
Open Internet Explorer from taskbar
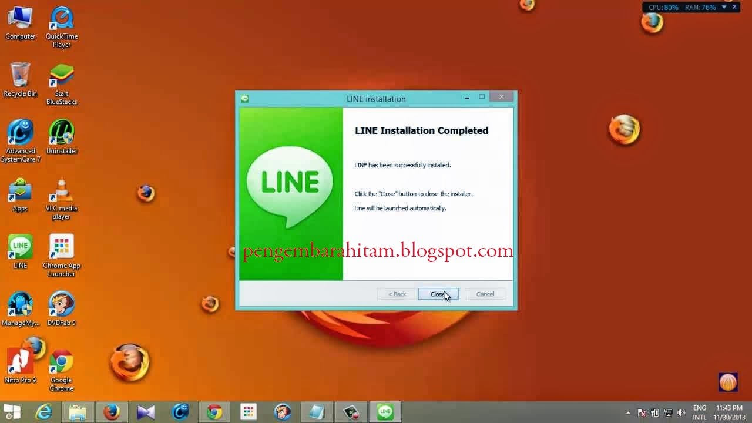point(44,412)
